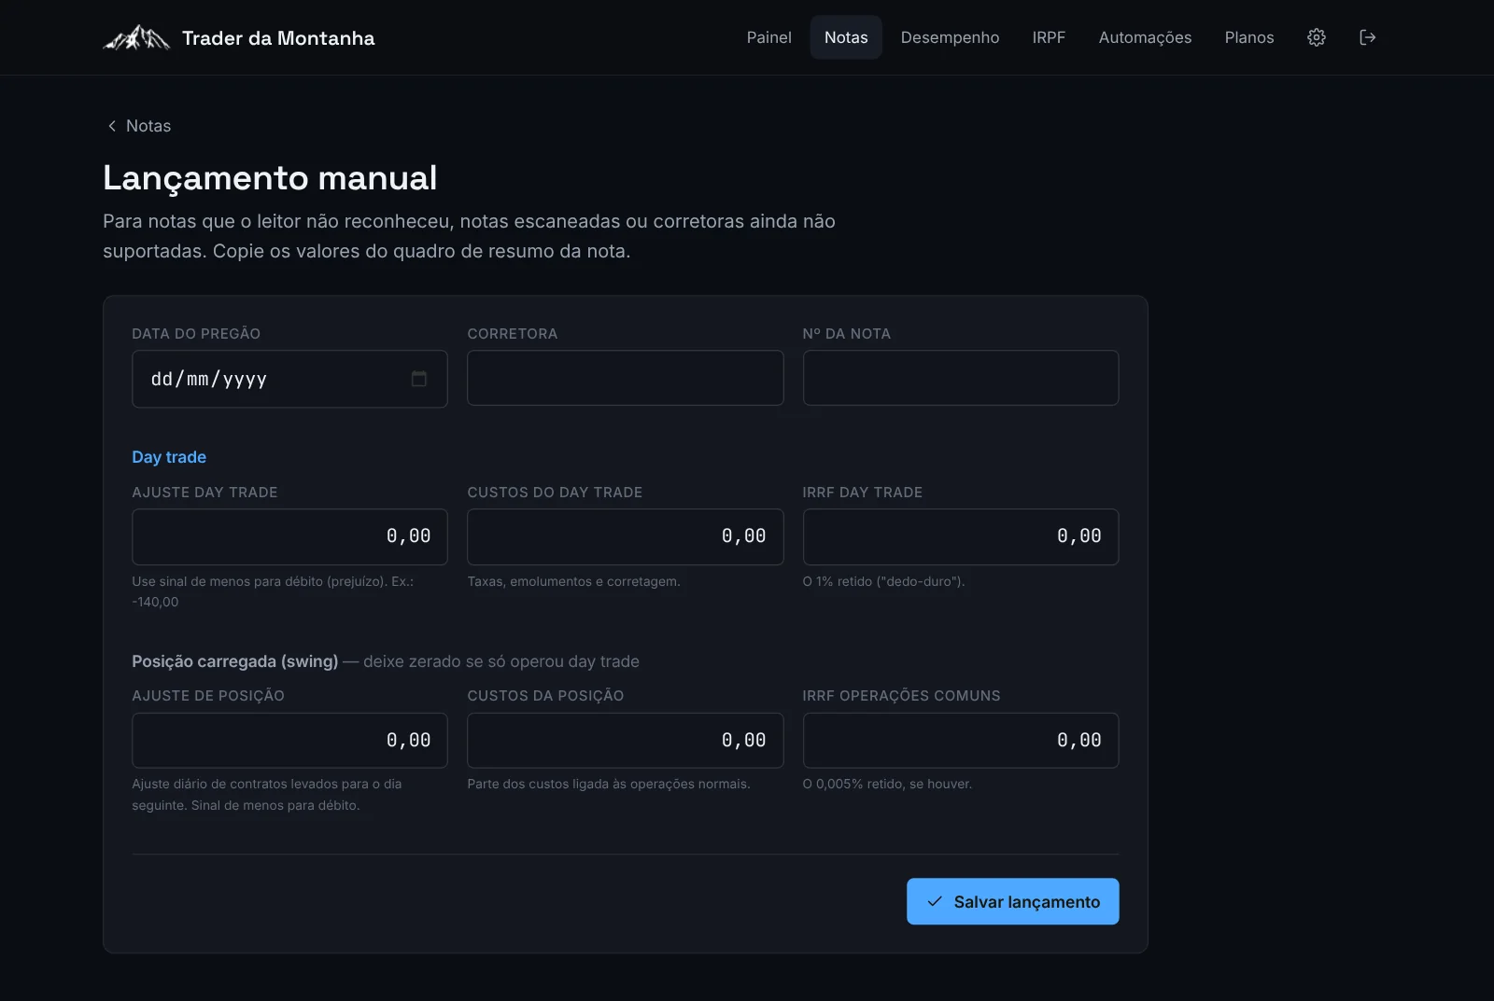Open the Desempenho page

click(x=950, y=37)
